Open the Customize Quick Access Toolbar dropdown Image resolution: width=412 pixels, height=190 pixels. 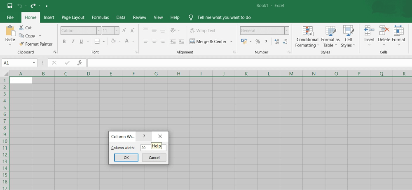47,6
